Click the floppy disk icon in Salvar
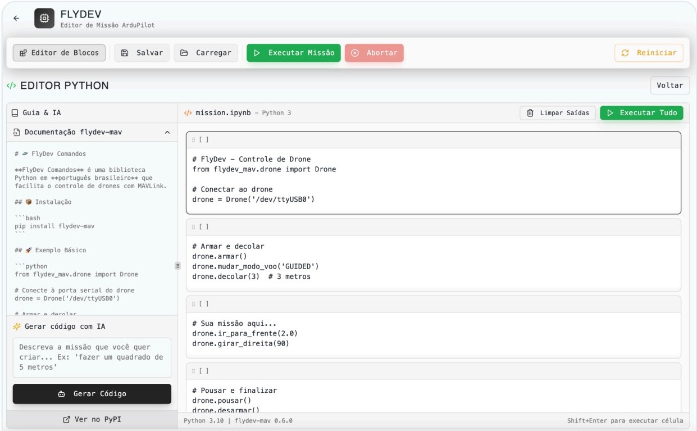This screenshot has width=697, height=431. point(125,53)
